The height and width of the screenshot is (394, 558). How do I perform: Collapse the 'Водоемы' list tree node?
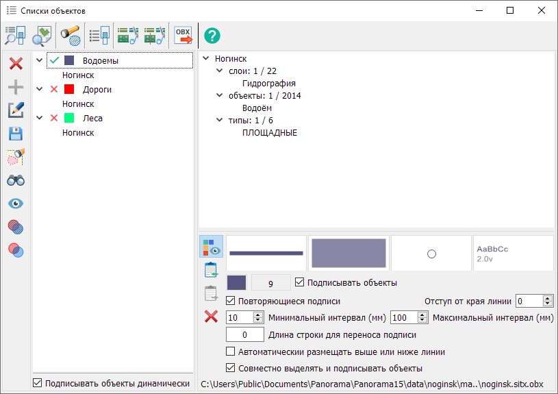pos(40,61)
